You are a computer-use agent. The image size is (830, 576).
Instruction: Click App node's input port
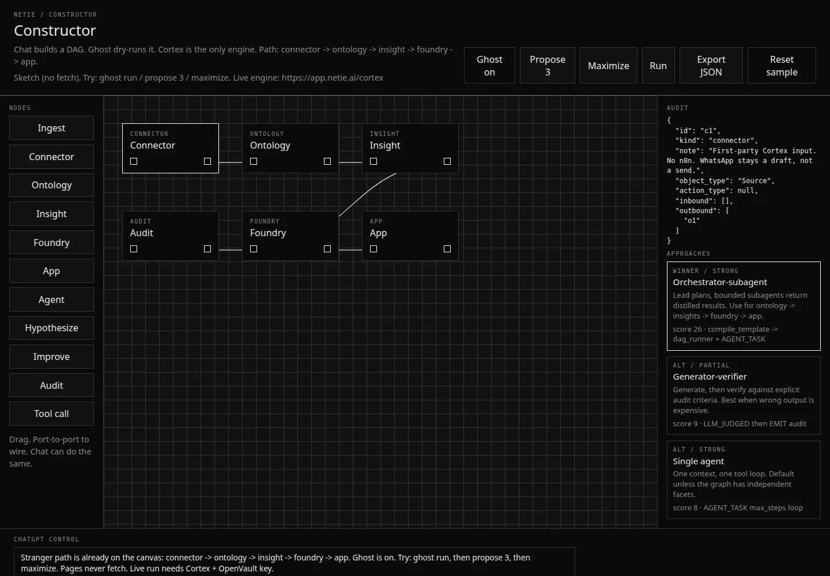[373, 249]
